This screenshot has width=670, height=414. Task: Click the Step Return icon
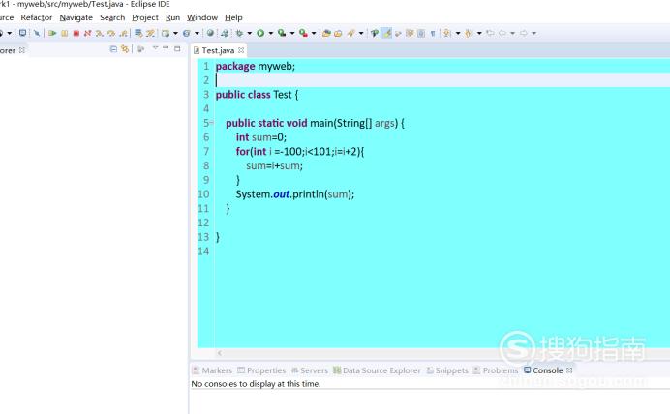[124, 33]
